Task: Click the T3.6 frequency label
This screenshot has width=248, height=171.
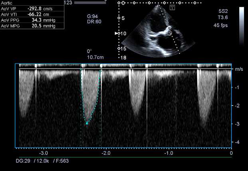Action: pos(223,17)
